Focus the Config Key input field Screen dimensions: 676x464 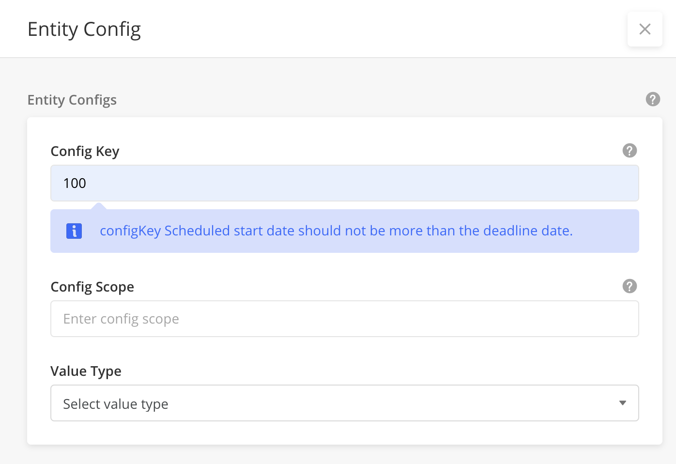click(x=345, y=183)
